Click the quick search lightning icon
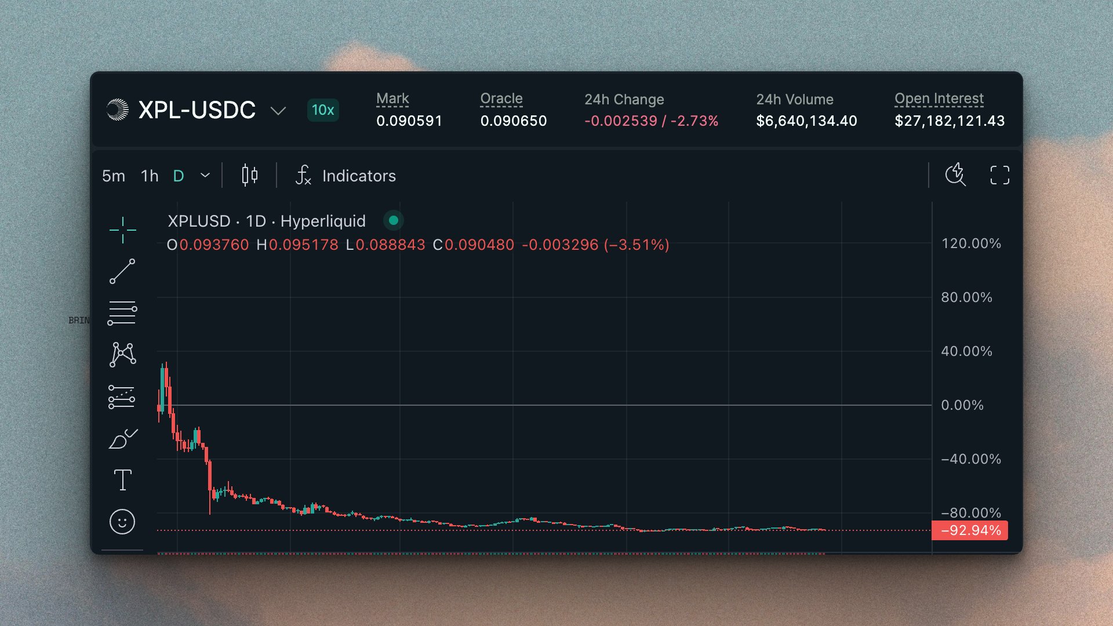The width and height of the screenshot is (1113, 626). coord(955,175)
